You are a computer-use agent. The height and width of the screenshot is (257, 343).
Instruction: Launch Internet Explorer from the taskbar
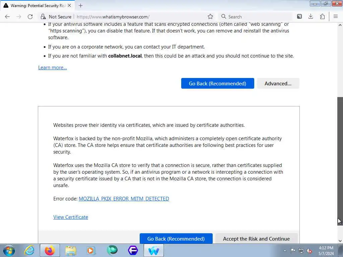(29, 250)
